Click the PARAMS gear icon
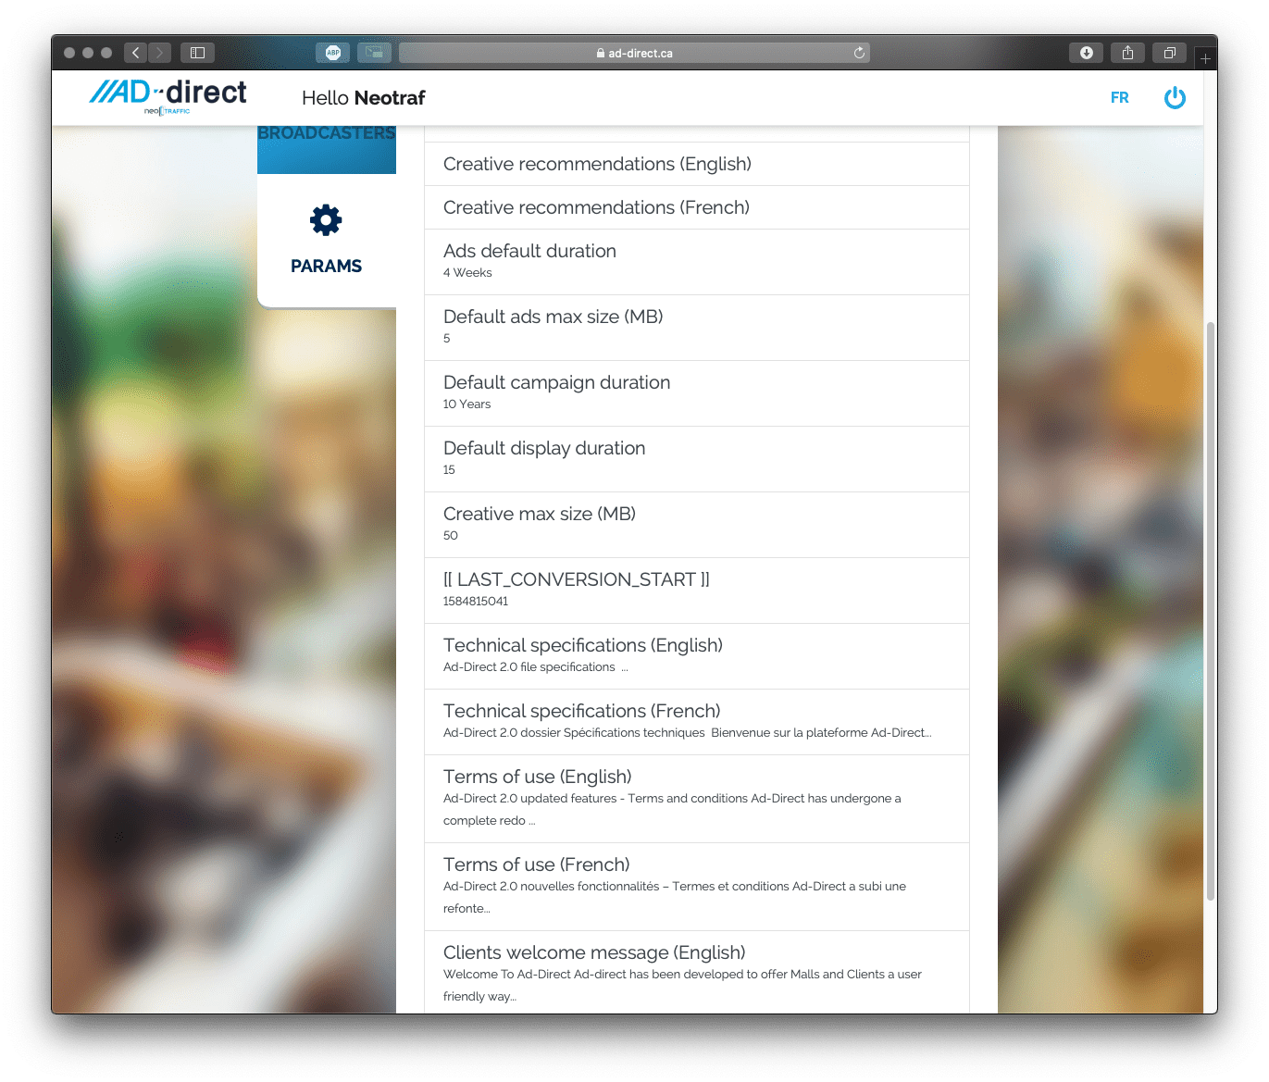The image size is (1269, 1082). 326,220
